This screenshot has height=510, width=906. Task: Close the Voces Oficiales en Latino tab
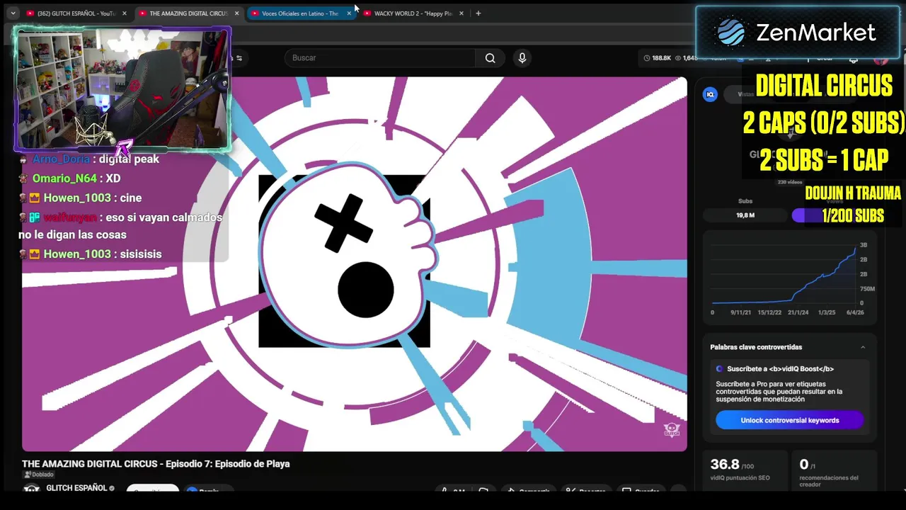(349, 13)
